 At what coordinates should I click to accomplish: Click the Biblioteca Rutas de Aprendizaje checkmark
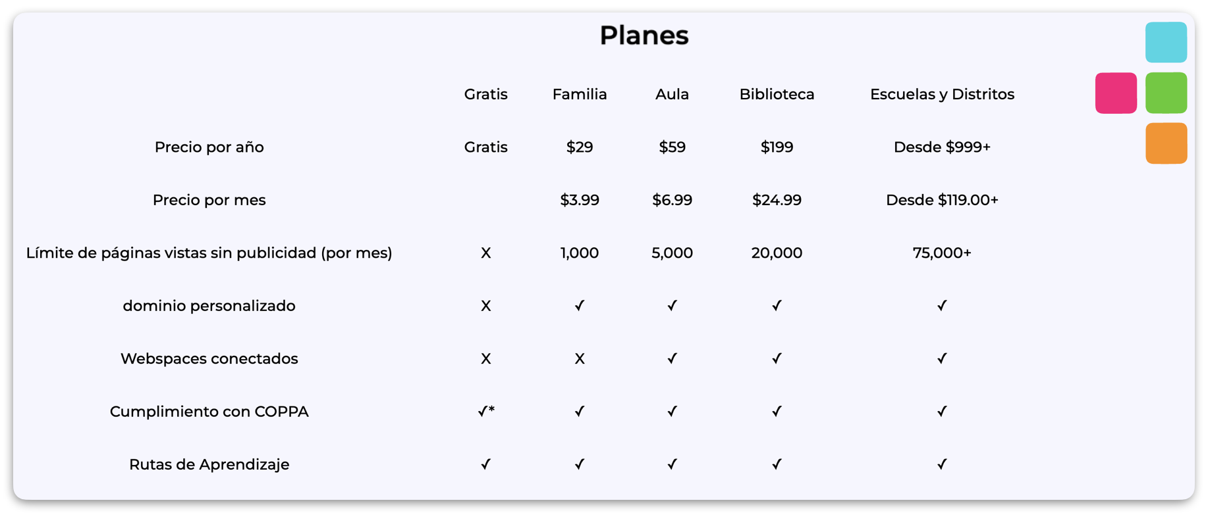tap(776, 464)
